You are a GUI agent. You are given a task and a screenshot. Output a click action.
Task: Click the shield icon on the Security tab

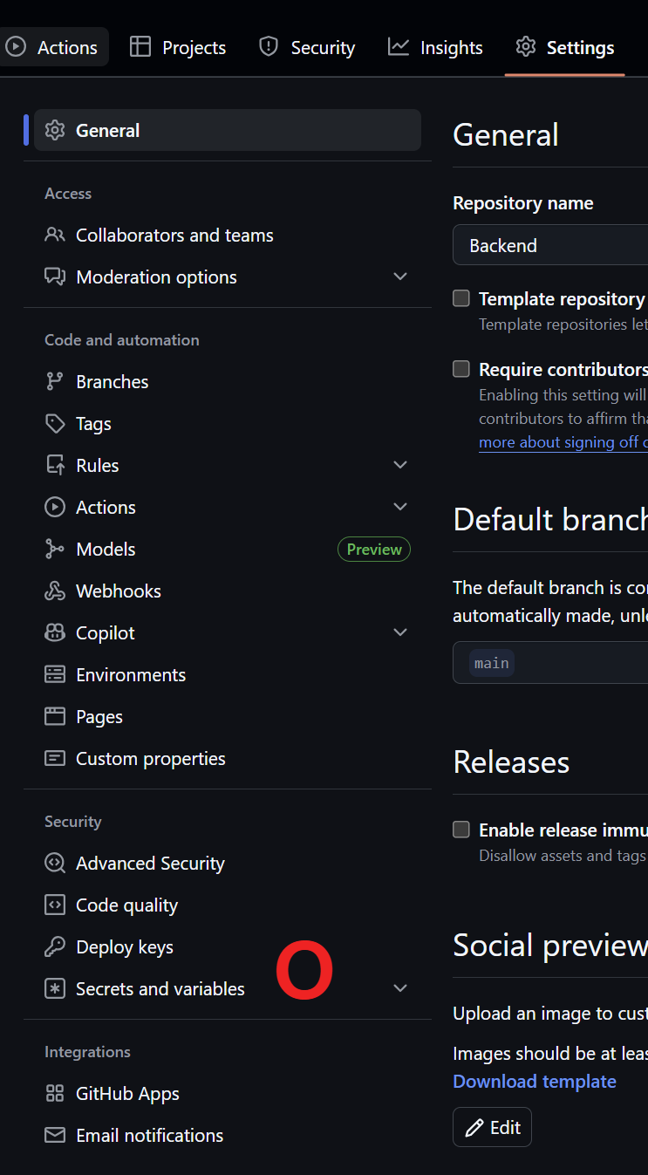[269, 47]
